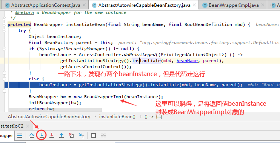Click the protected keyword
Screen dimensions: 280x143
point(20,24)
